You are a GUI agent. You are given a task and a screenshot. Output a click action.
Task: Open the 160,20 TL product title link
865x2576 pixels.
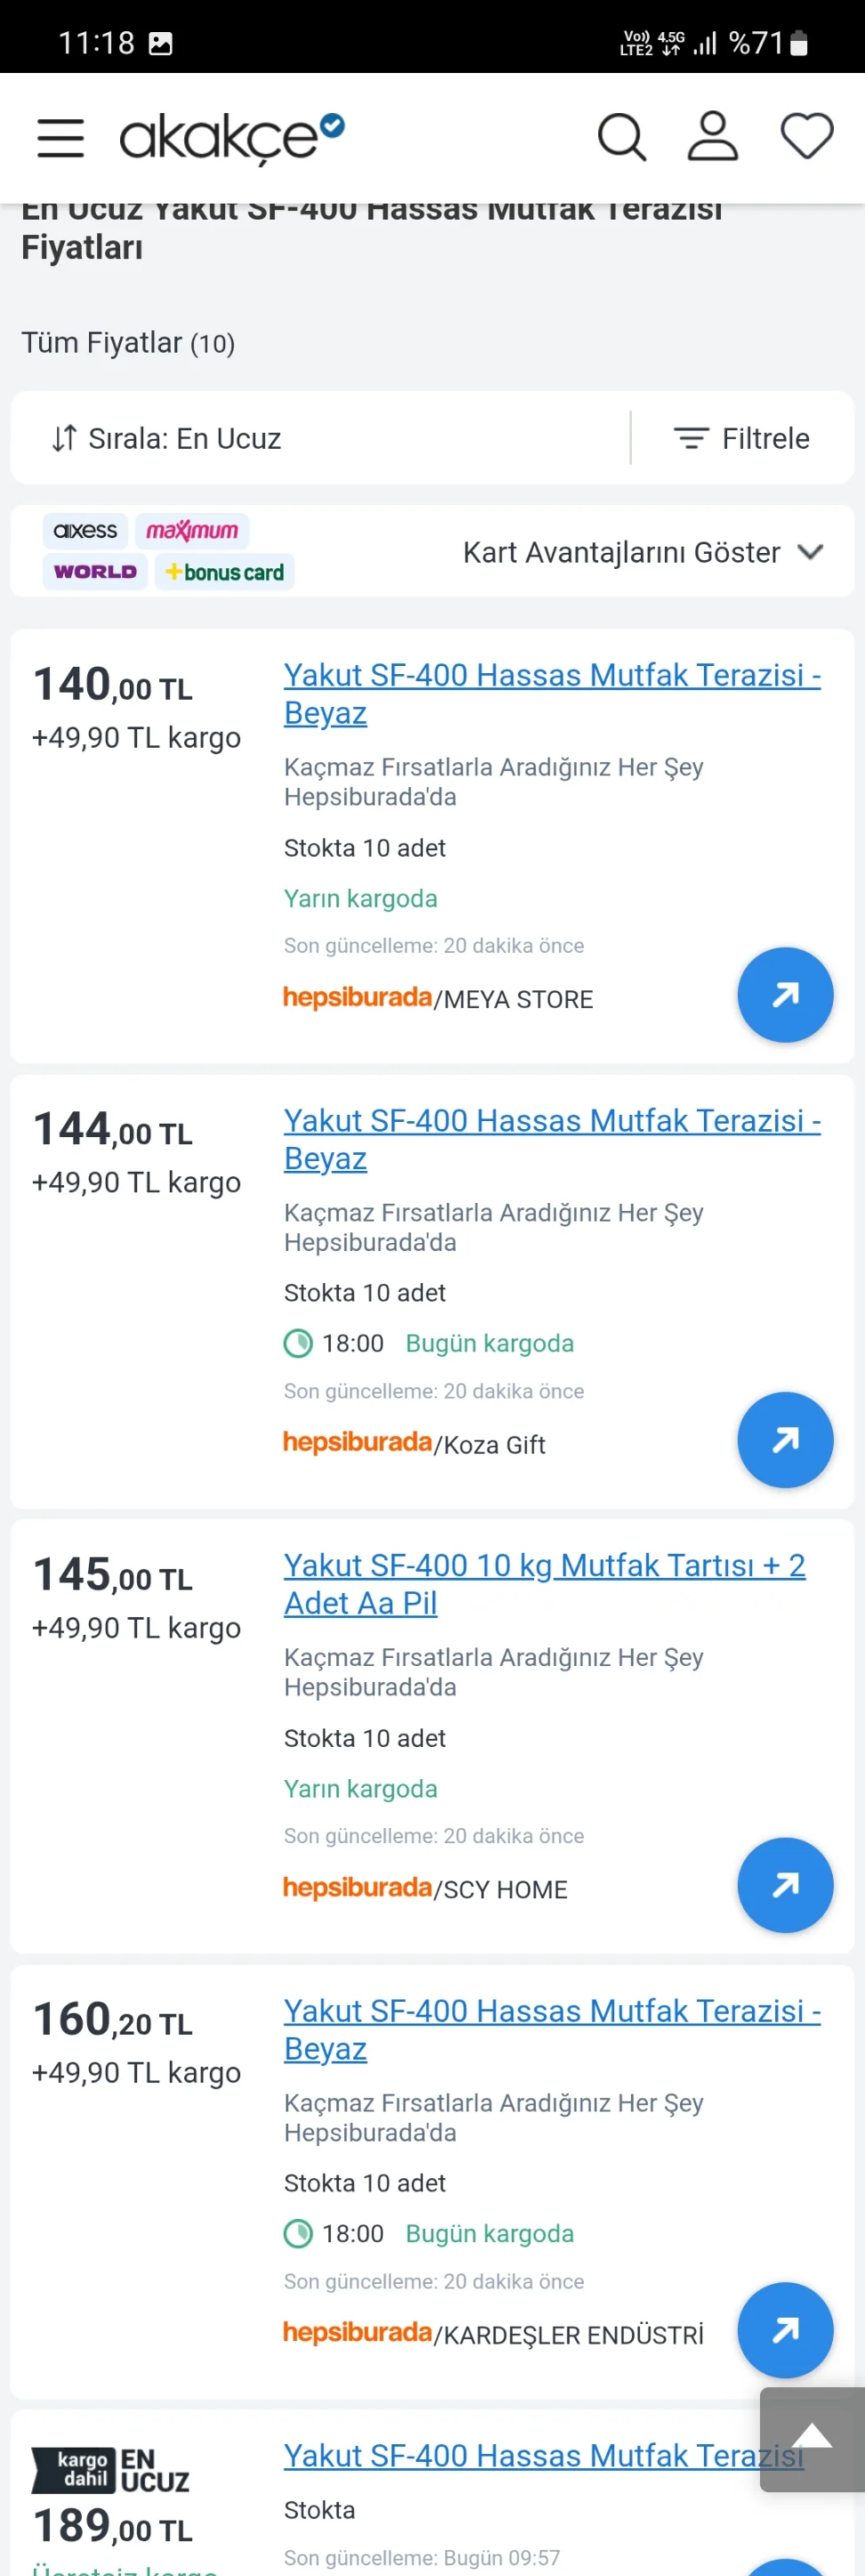(x=551, y=2029)
